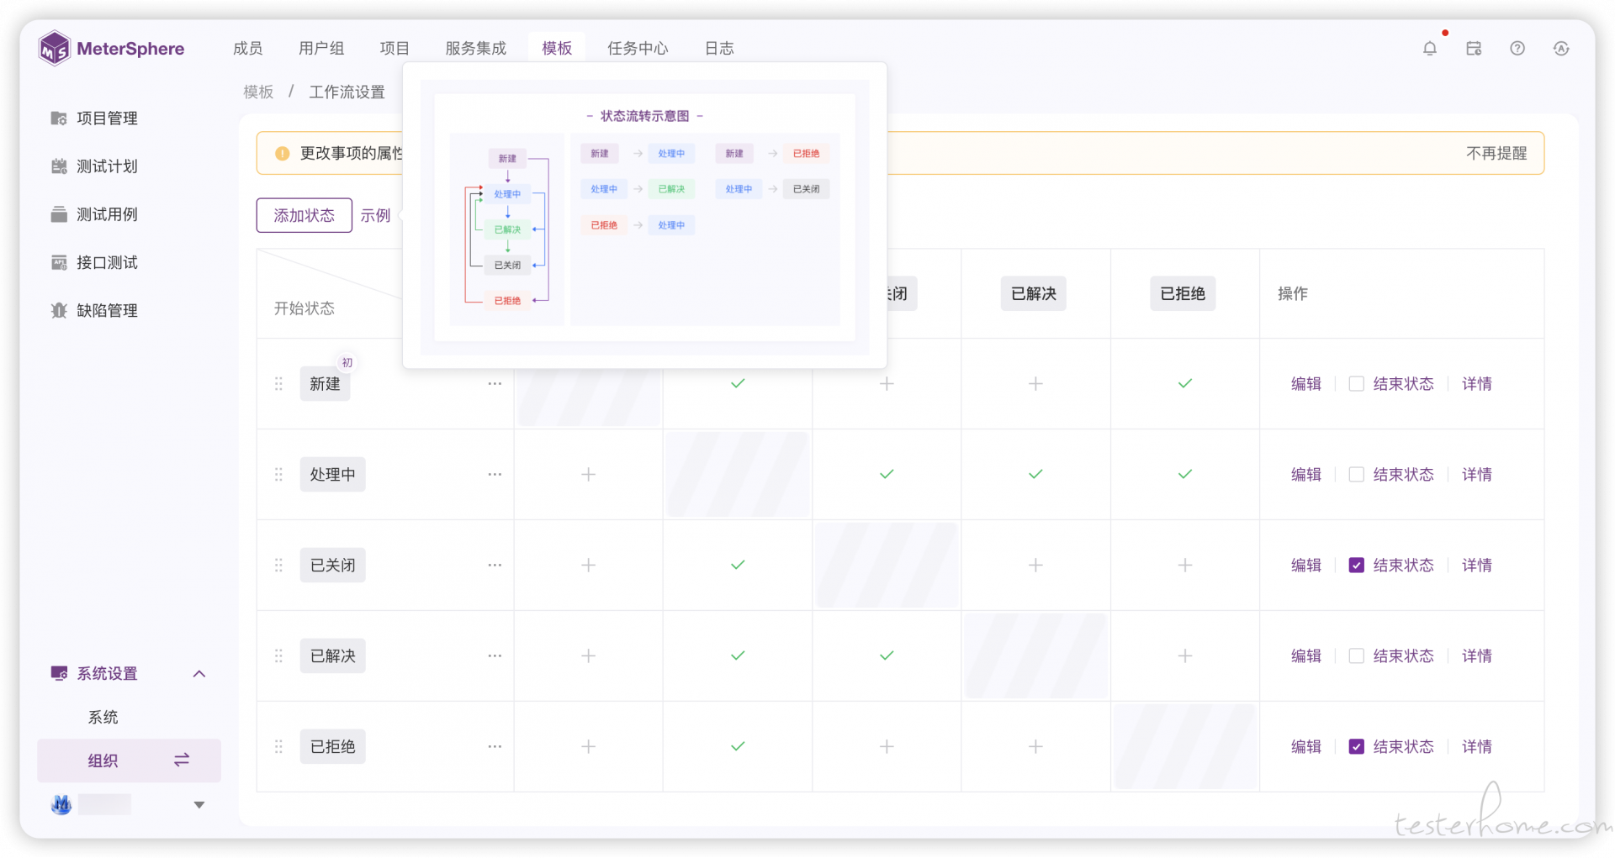Open more options for 已解决 status
The image size is (1615, 858).
click(495, 656)
